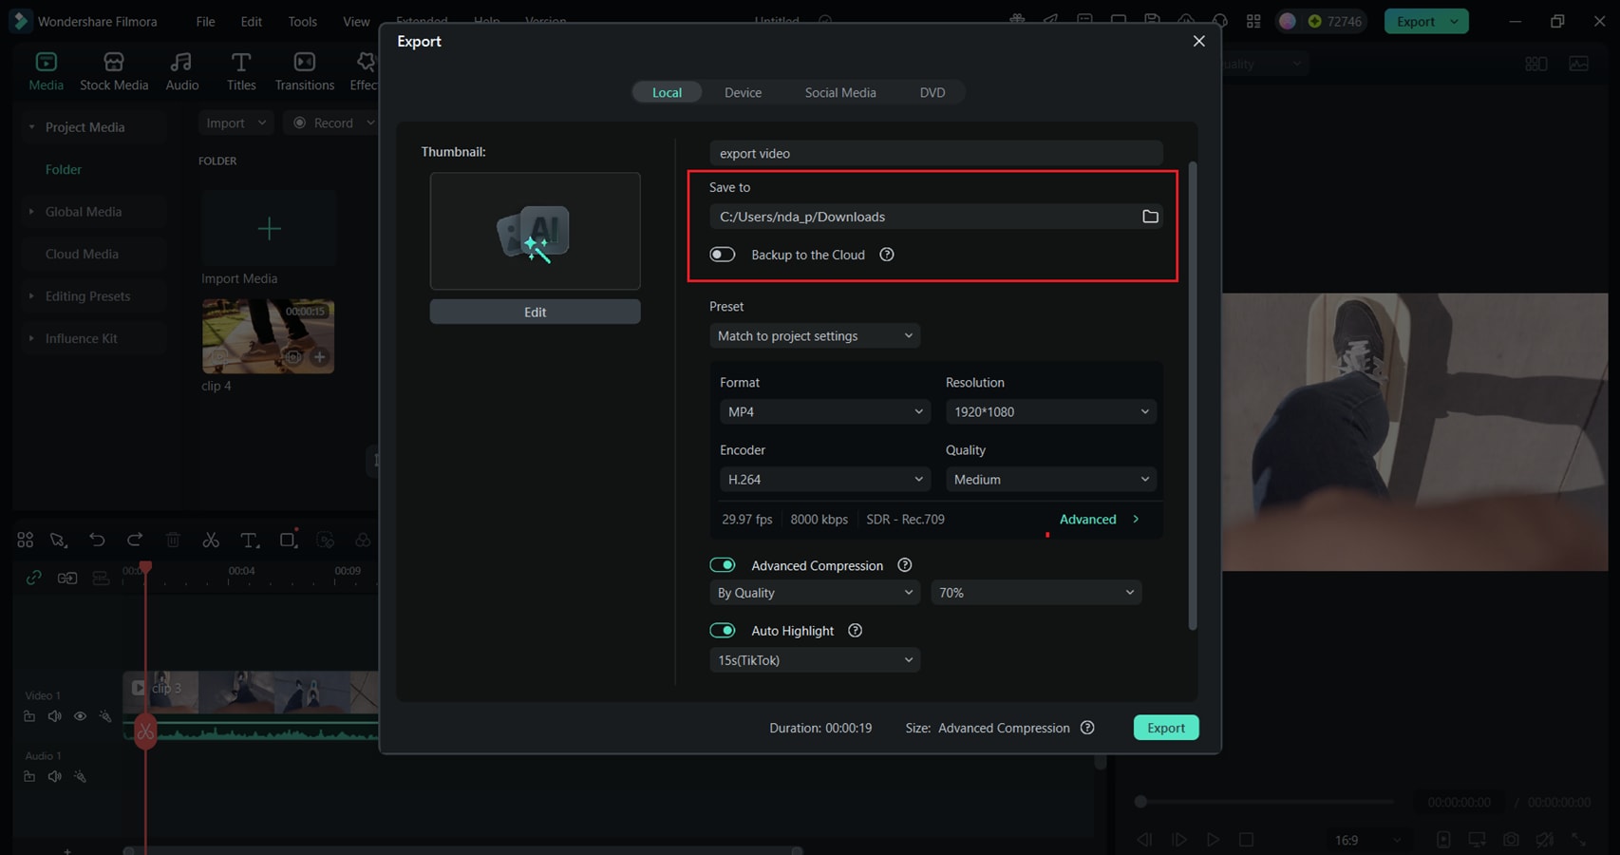Click the undo icon in timeline toolbar
1620x855 pixels.
click(x=97, y=540)
